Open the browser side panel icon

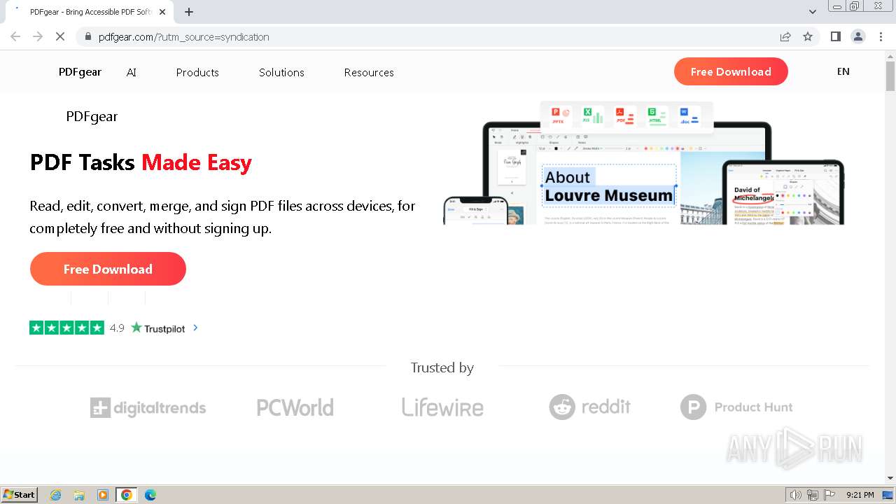coord(835,36)
